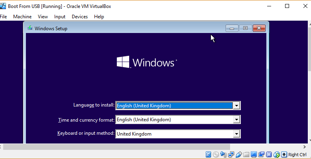
Task: Click the vertical scrollbar thumb
Action: (310, 49)
